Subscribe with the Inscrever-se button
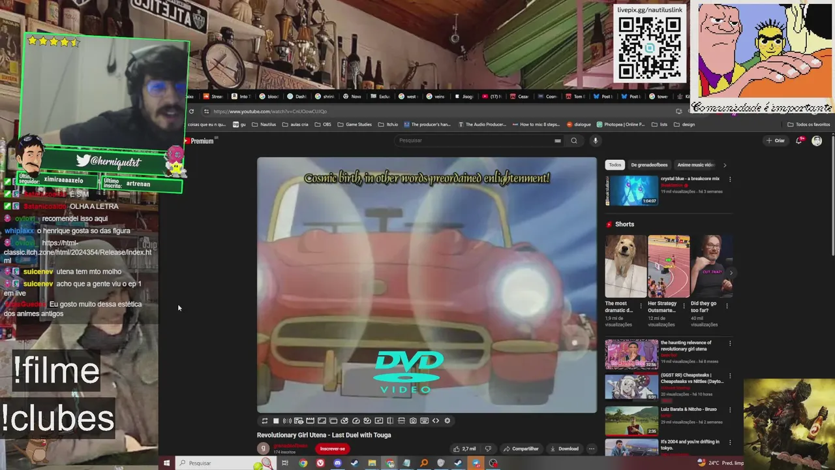The width and height of the screenshot is (835, 470). click(333, 448)
